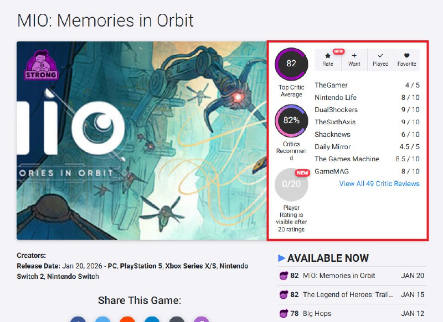Click the PlayStation 5 platform link

coord(141,266)
